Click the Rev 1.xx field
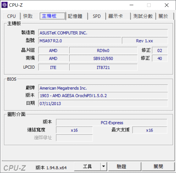 click(145, 41)
